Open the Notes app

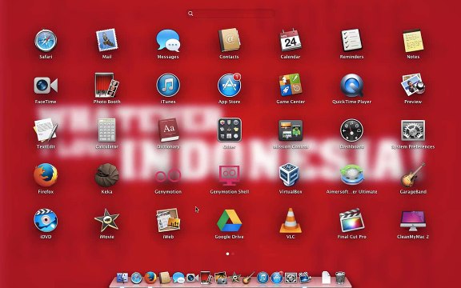click(x=413, y=41)
